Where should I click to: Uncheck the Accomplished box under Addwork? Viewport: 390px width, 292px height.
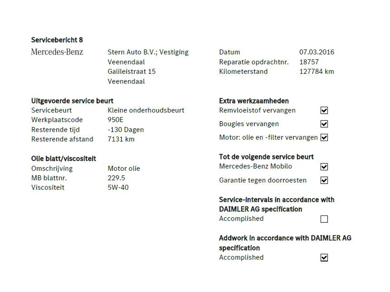pyautogui.click(x=324, y=258)
